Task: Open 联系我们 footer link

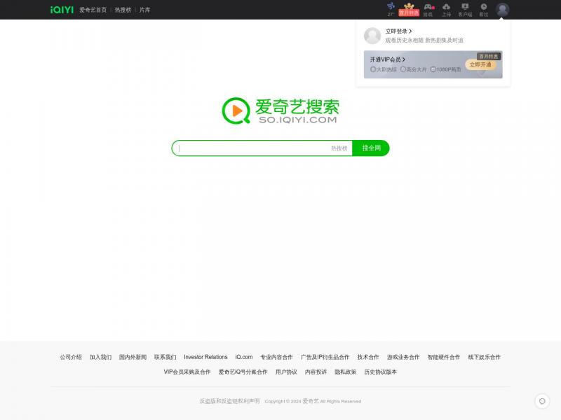Action: tap(165, 357)
